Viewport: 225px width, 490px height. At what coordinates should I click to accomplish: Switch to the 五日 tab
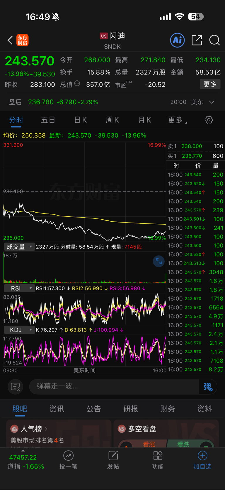pyautogui.click(x=48, y=120)
